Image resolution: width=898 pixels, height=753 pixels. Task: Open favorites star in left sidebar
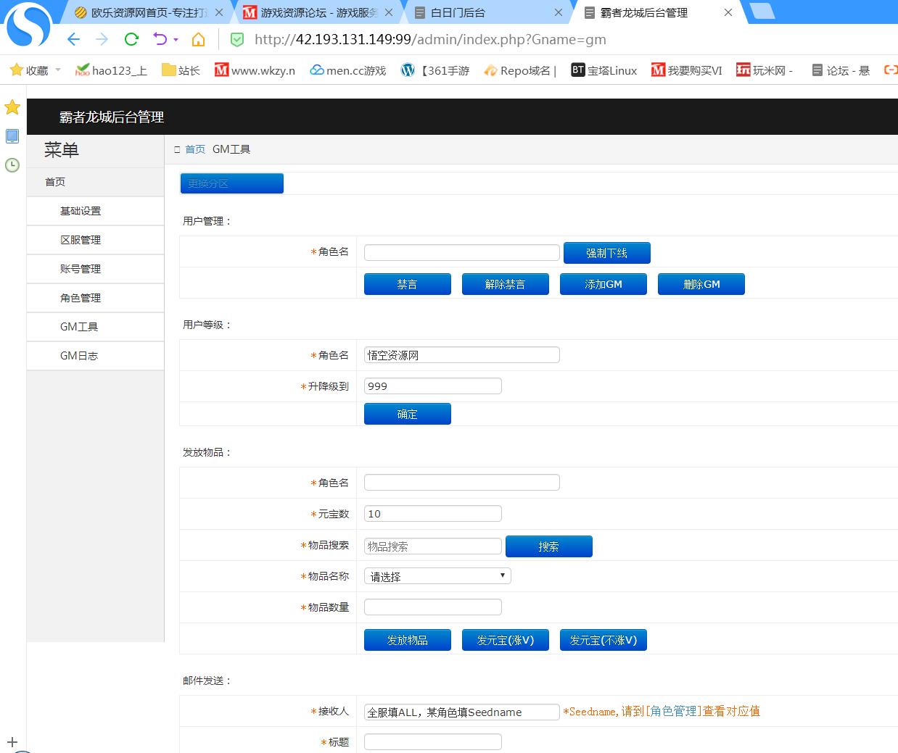(x=12, y=107)
